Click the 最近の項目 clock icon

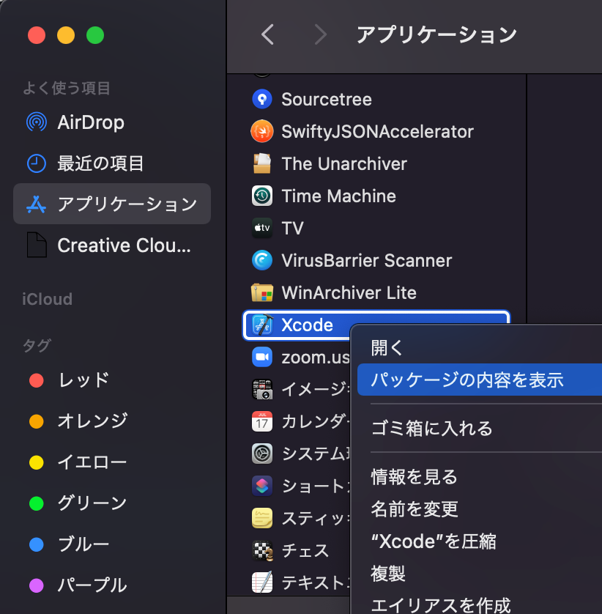tap(37, 163)
